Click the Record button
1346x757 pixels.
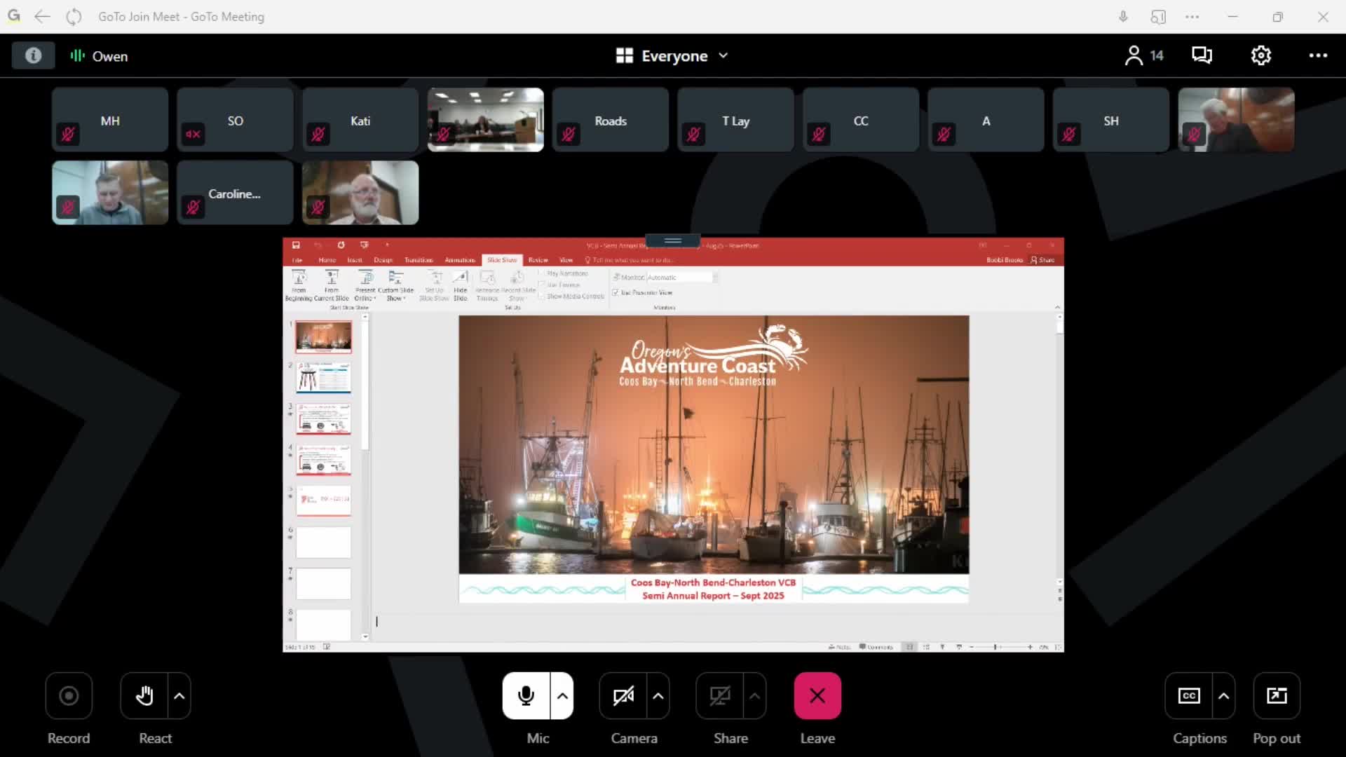click(69, 695)
